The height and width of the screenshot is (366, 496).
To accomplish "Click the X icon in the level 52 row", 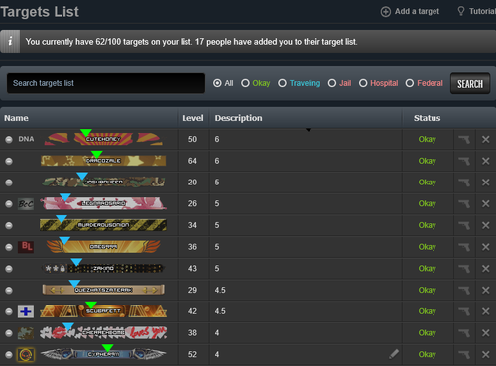I will click(485, 355).
